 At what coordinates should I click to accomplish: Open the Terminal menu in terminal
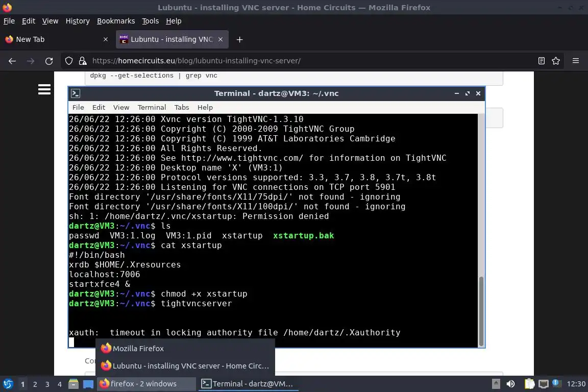152,107
